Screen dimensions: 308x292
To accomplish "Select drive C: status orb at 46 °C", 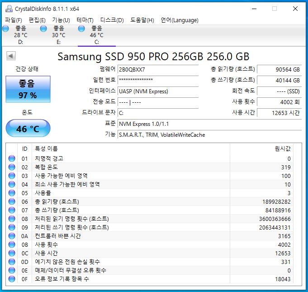I will coord(81,29).
